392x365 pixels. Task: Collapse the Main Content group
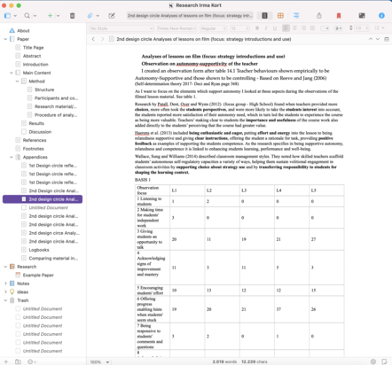click(x=12, y=73)
